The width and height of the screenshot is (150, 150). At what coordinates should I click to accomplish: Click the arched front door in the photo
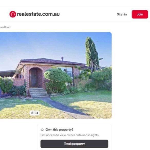point(34,78)
